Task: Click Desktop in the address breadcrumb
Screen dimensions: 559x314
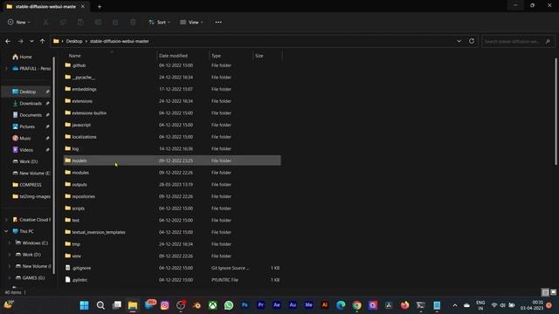Action: coord(74,41)
